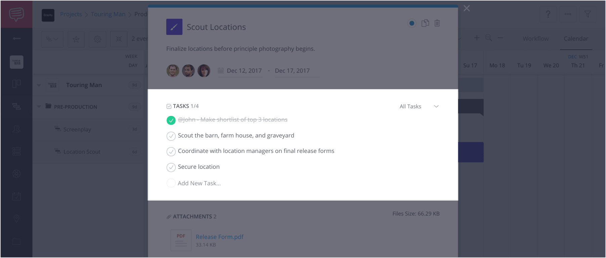Viewport: 606px width, 258px height.
Task: Click the plus icon in the calendar toolbar
Action: [x=477, y=38]
